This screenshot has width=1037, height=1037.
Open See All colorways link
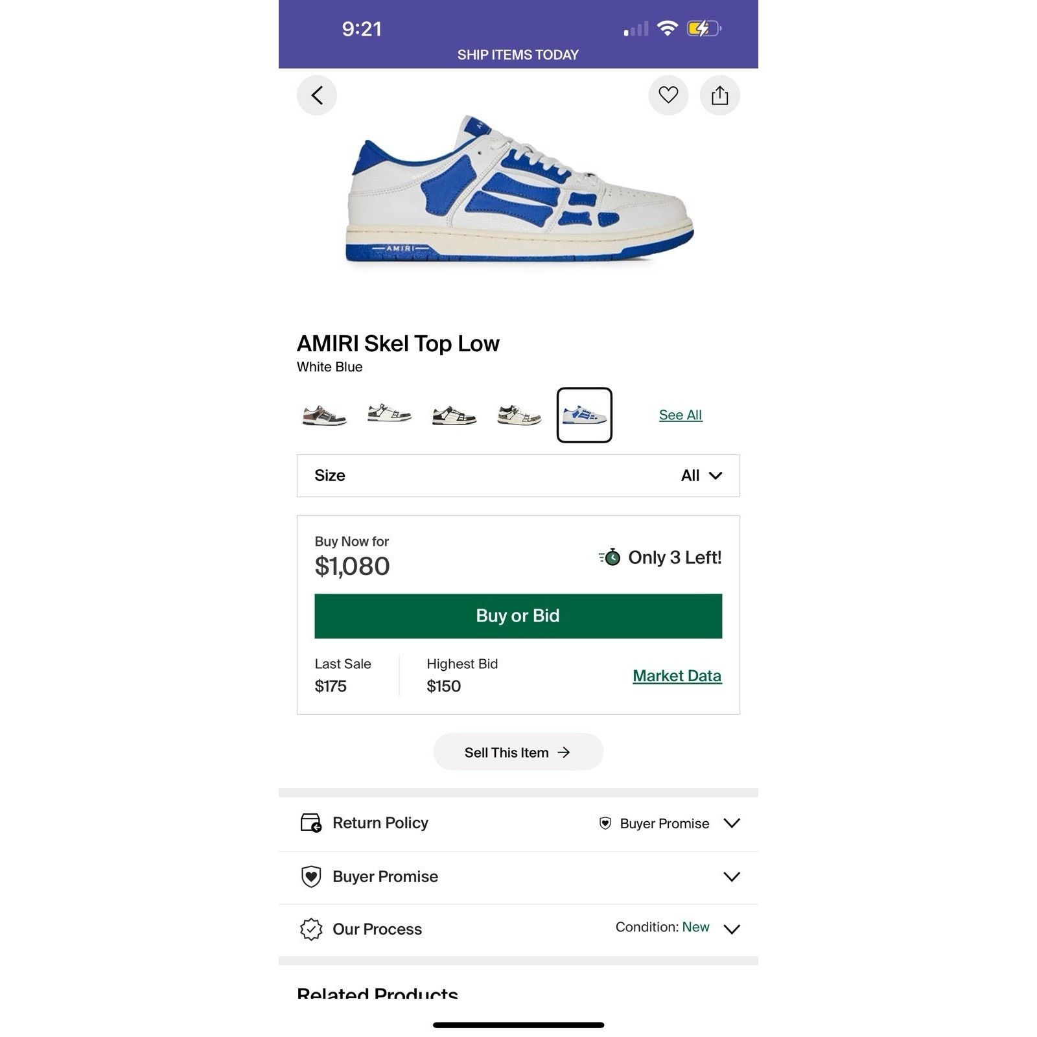click(681, 415)
